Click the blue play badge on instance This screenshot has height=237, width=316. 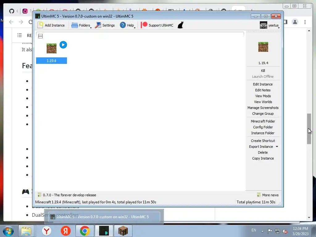click(x=63, y=45)
